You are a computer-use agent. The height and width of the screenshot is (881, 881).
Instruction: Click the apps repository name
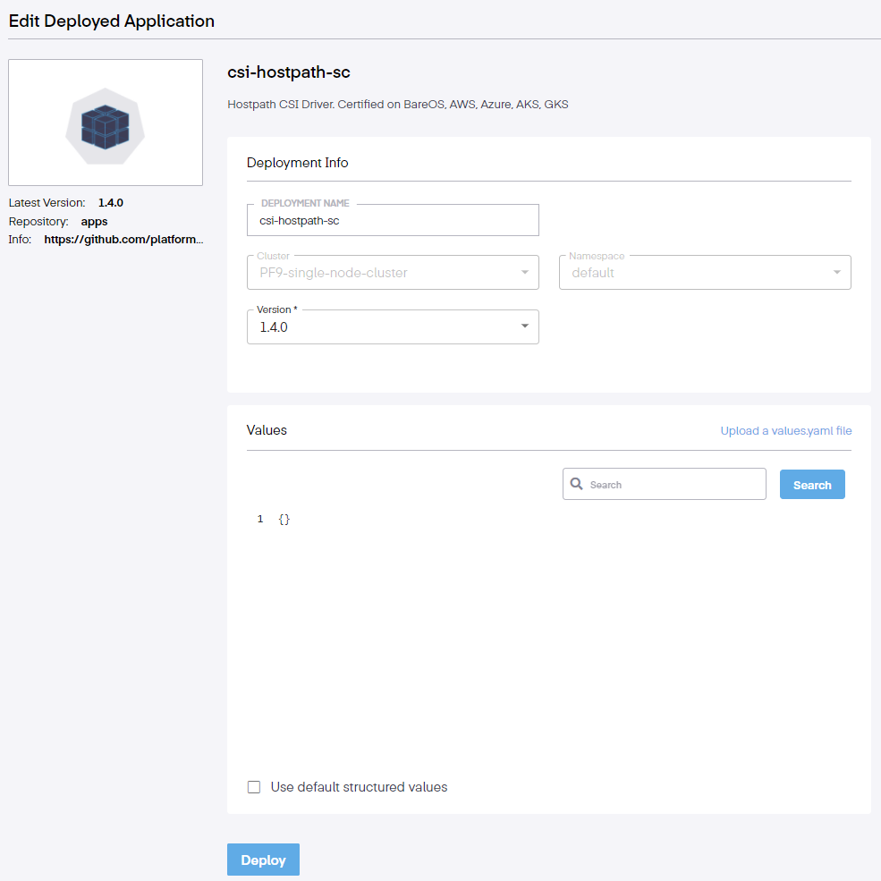click(x=95, y=221)
